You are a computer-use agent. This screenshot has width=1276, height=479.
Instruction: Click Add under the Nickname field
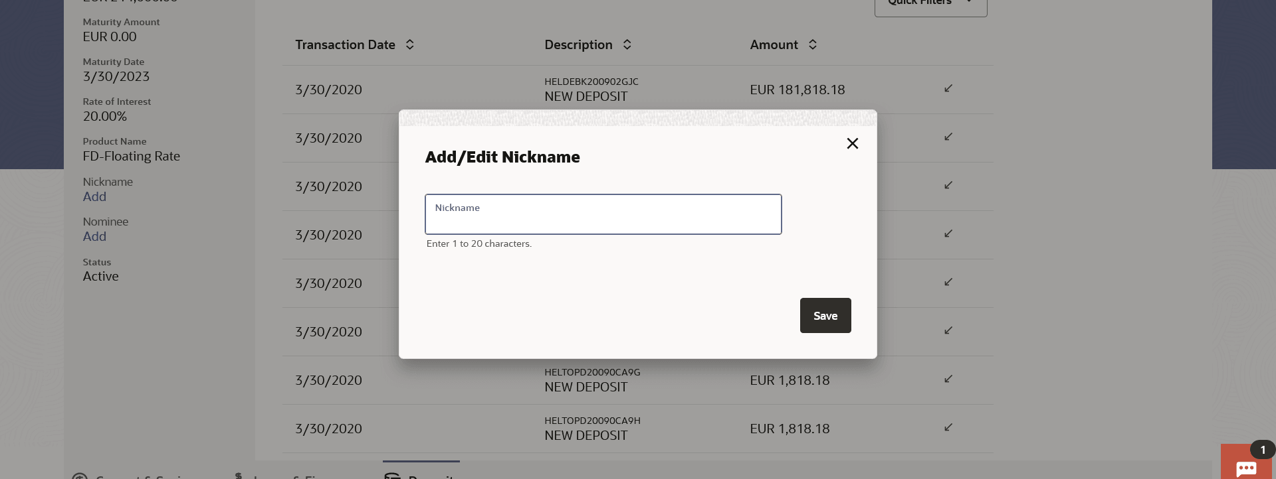(94, 196)
